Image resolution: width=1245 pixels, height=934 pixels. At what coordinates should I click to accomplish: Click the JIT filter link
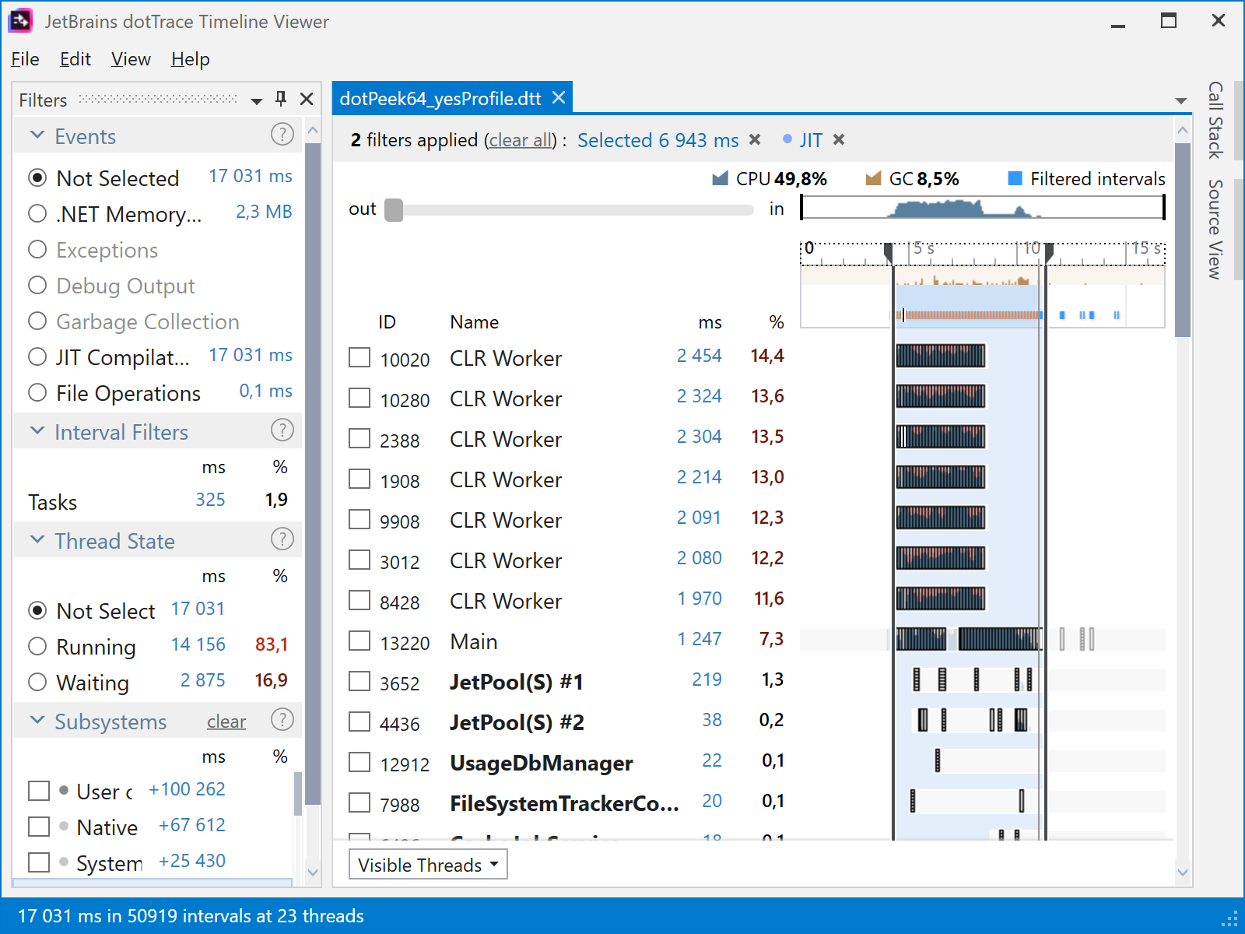click(x=811, y=140)
